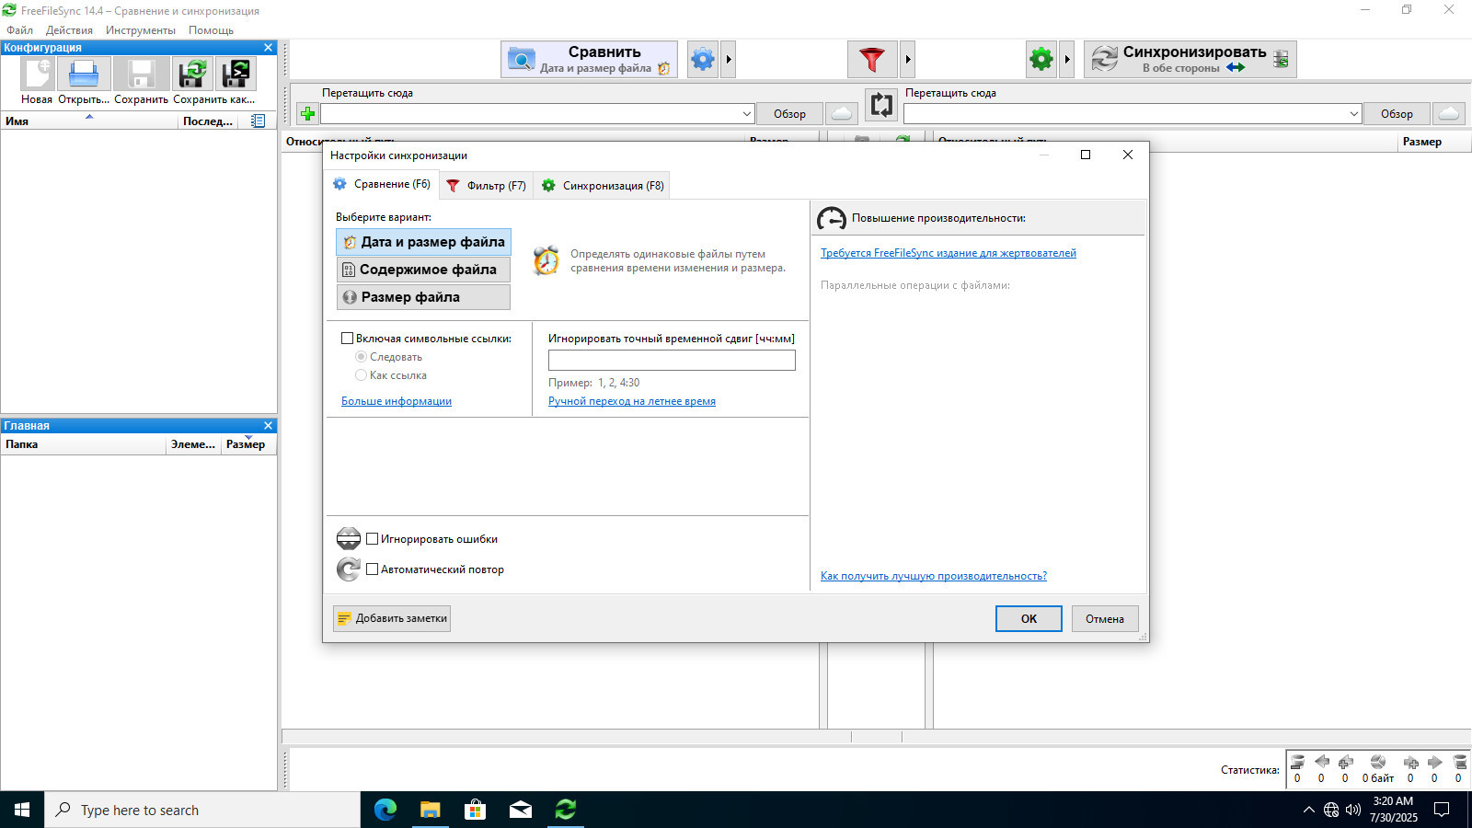Screen dimensions: 1472x828
Task: Expand right folder path dropdown
Action: point(1353,114)
